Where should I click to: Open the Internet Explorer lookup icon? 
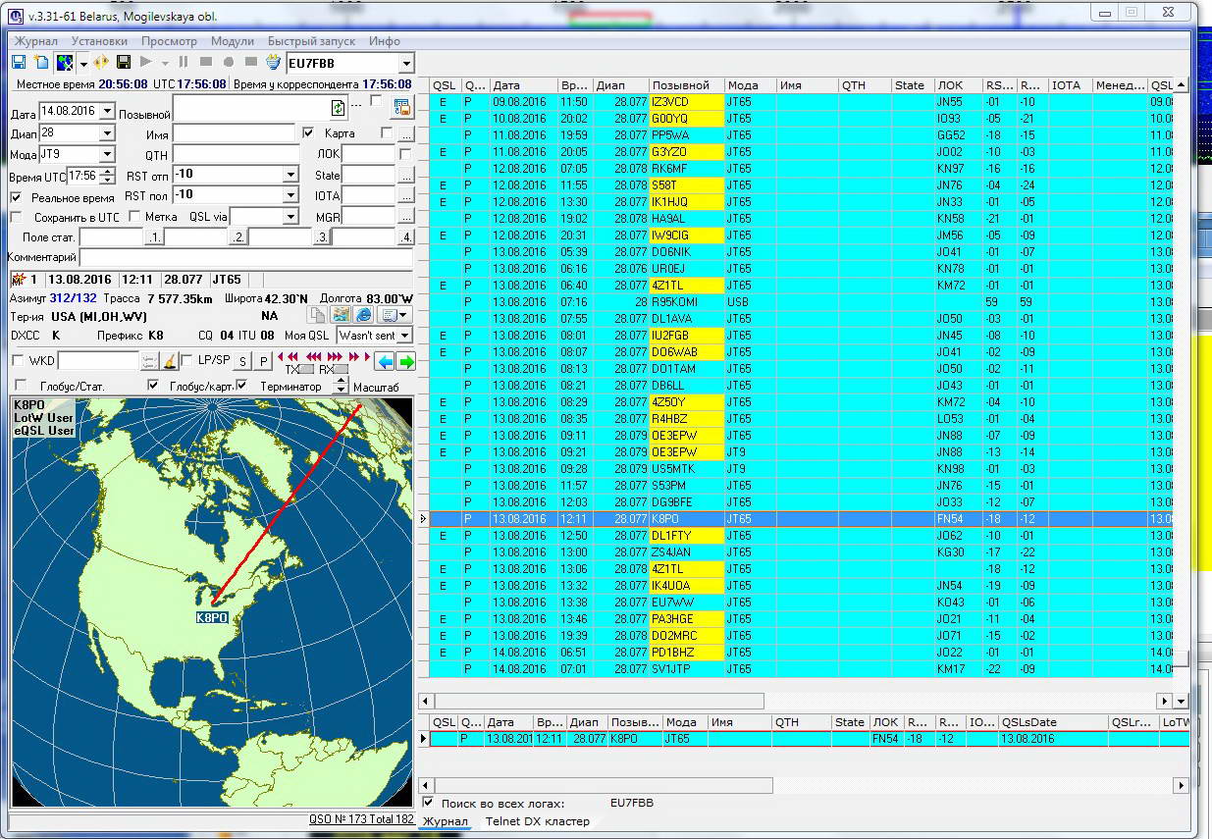click(x=363, y=314)
